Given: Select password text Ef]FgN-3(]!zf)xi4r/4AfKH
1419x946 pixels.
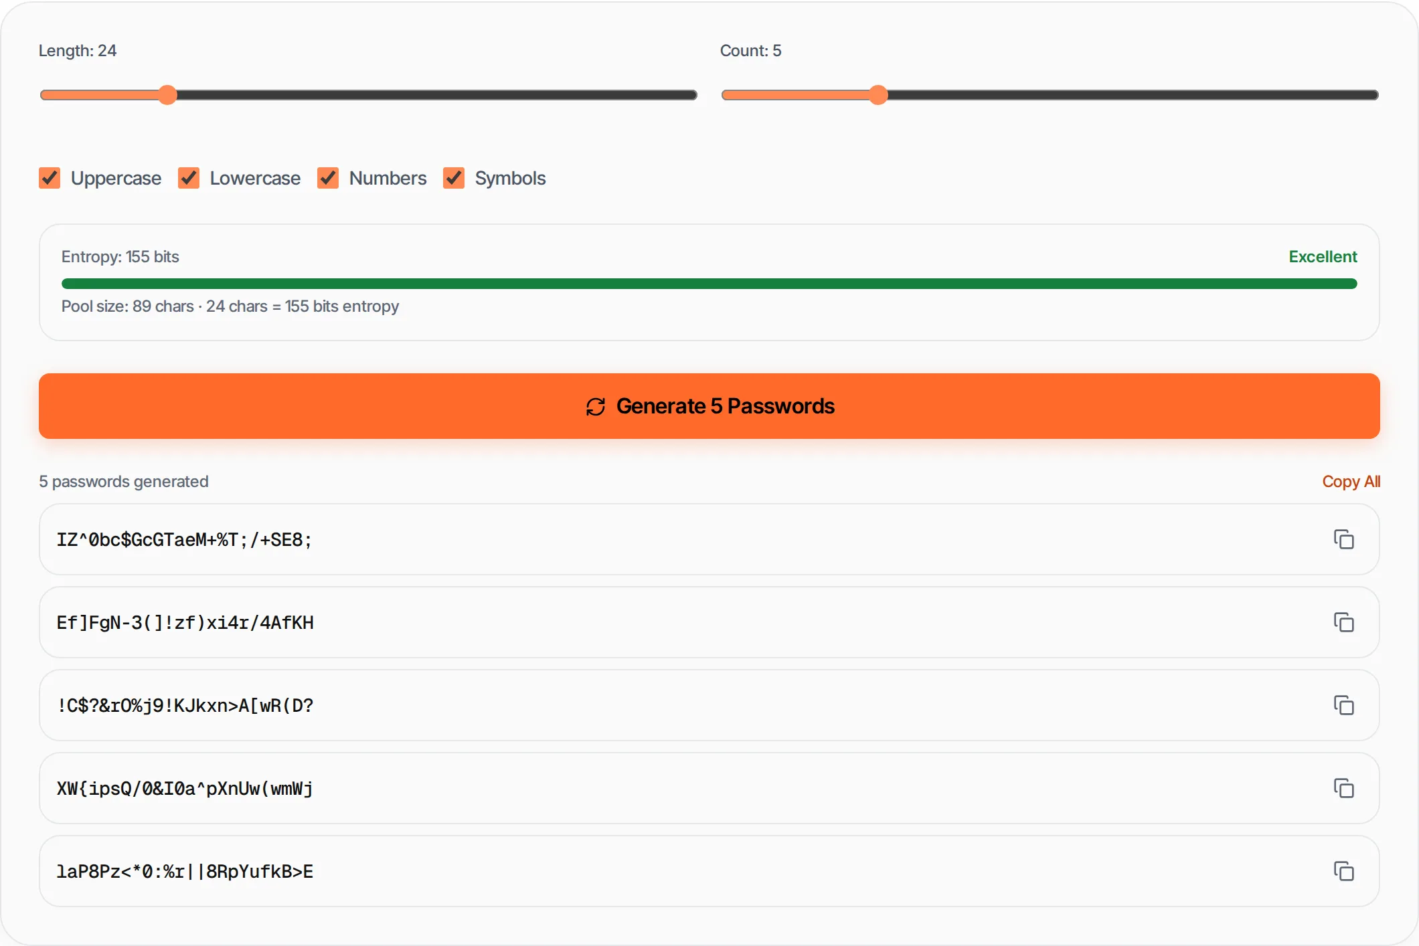Looking at the screenshot, I should click(185, 623).
